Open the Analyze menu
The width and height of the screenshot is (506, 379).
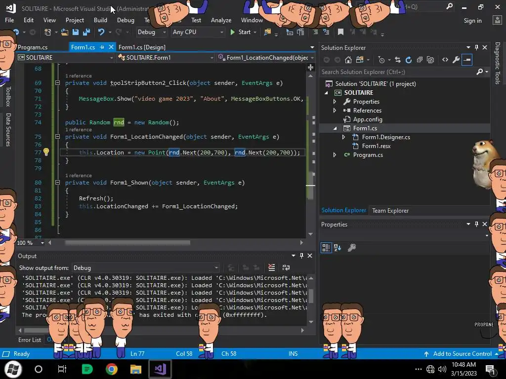pyautogui.click(x=221, y=20)
